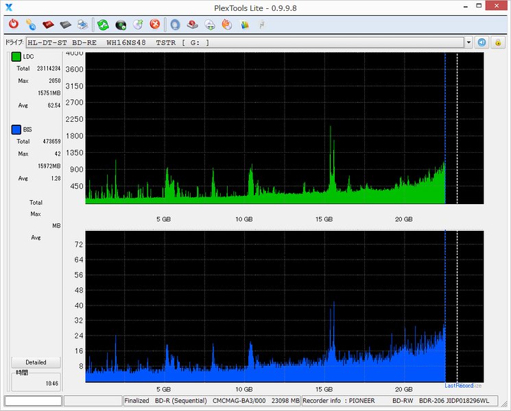The image size is (511, 411).
Task: Click the Detailed button
Action: [36, 362]
